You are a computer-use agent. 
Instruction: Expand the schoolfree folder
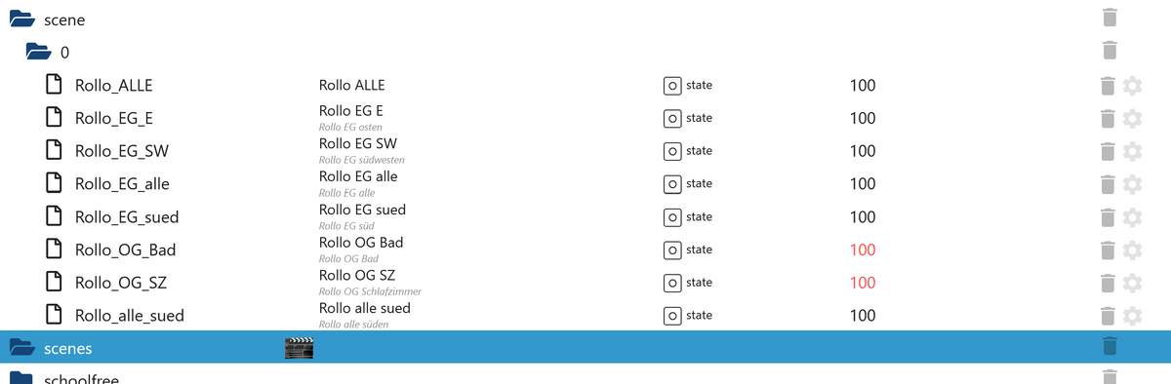click(22, 377)
